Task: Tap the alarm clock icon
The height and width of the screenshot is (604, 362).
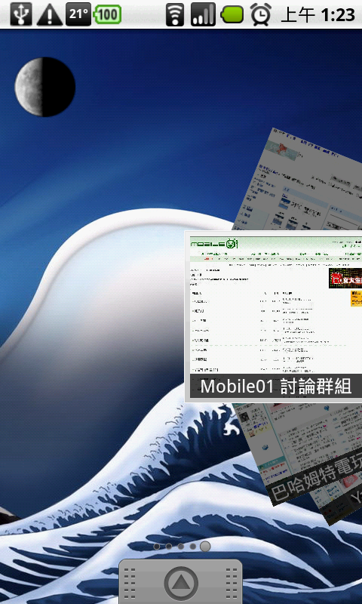Action: pos(261,14)
